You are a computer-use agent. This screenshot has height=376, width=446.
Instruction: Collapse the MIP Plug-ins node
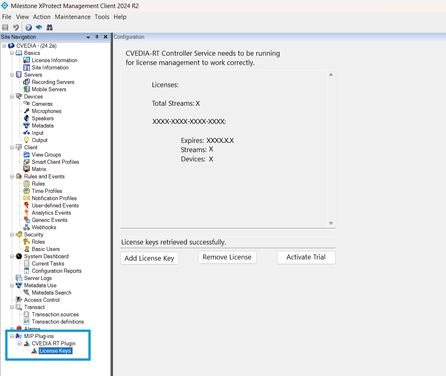tap(12, 336)
